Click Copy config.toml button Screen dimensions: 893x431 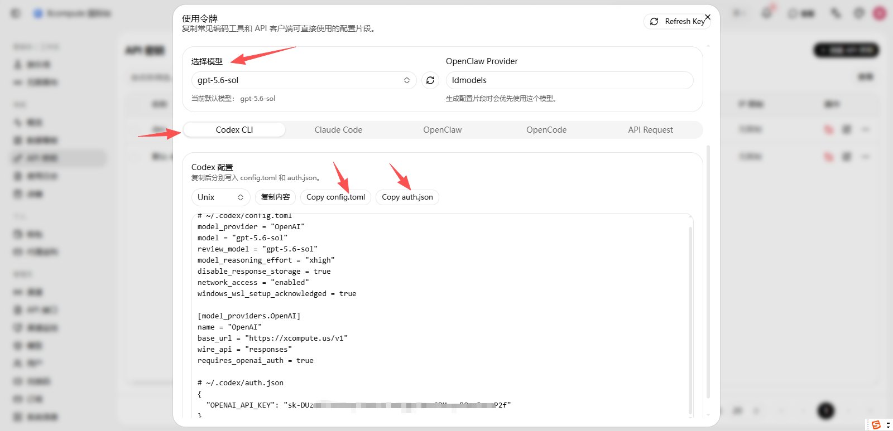point(335,197)
